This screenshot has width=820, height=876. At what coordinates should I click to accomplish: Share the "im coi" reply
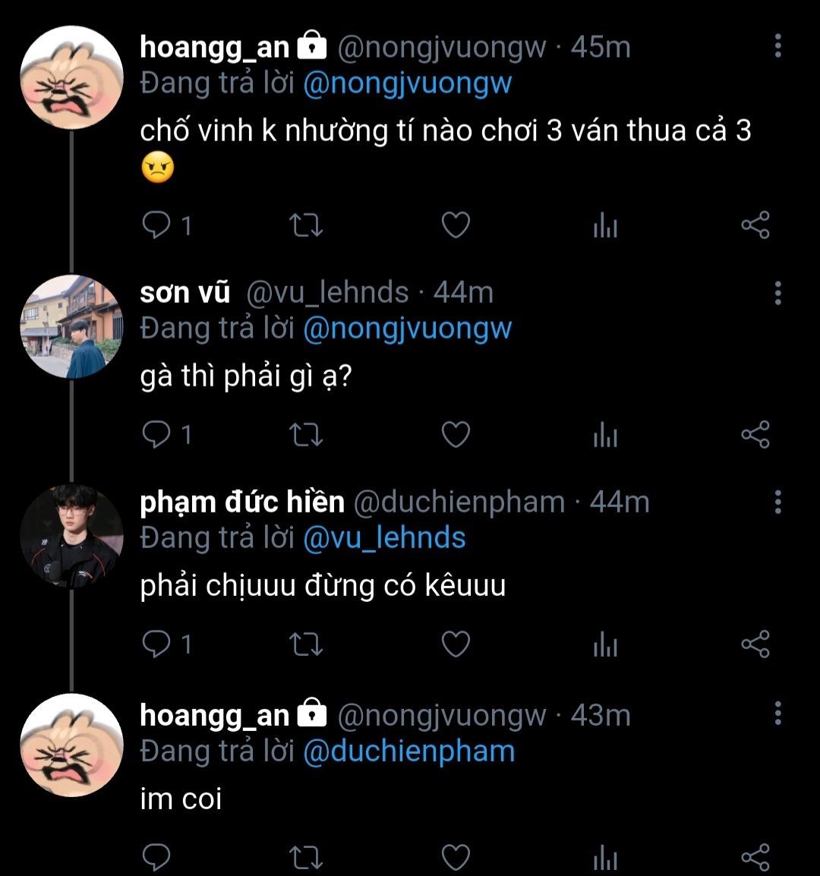(755, 857)
